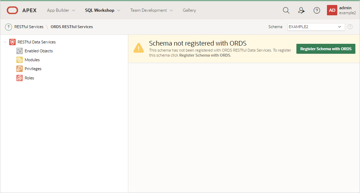This screenshot has height=193, width=360.
Task: Go to the Gallery
Action: pyautogui.click(x=189, y=10)
